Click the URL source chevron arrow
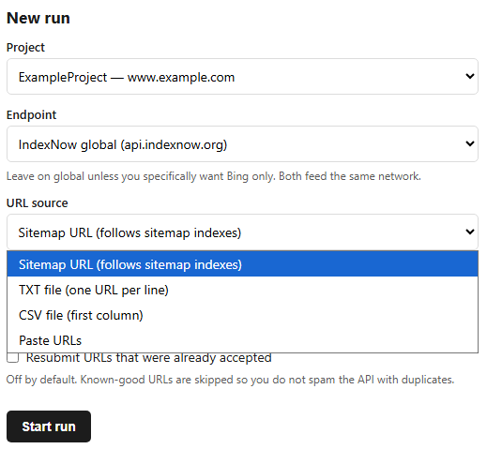Screen dimensions: 487x449 click(470, 232)
